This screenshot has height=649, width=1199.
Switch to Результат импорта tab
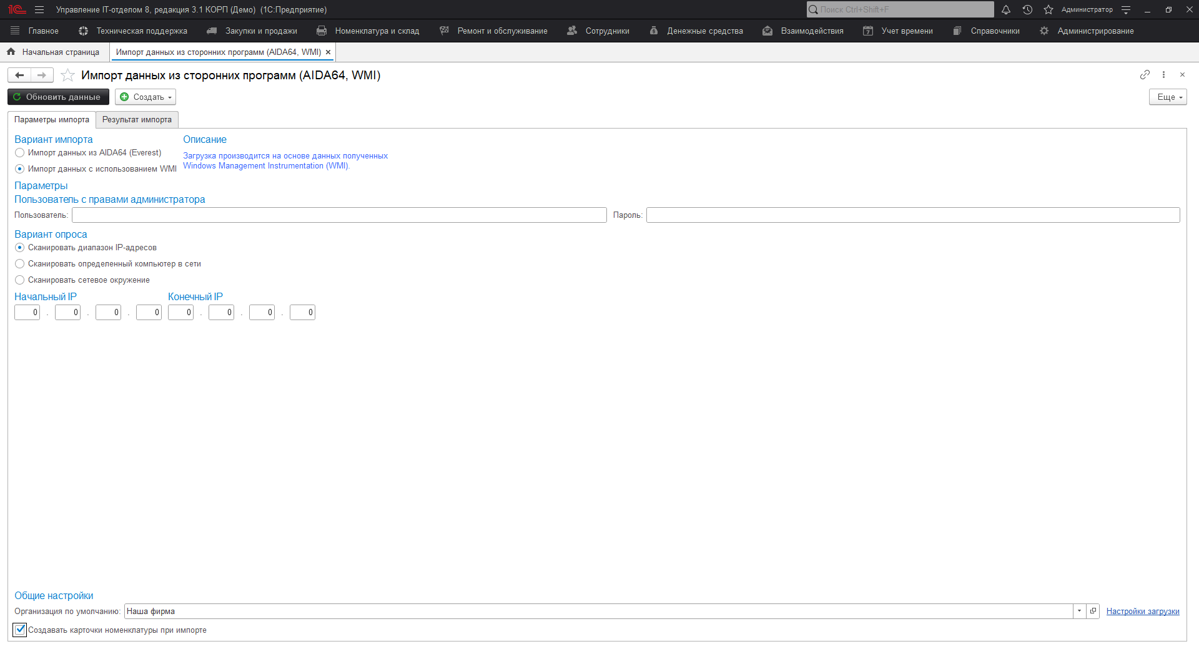pos(137,120)
